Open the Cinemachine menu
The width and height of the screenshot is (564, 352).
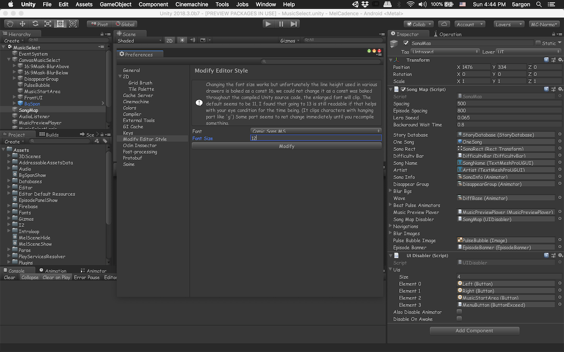192,4
